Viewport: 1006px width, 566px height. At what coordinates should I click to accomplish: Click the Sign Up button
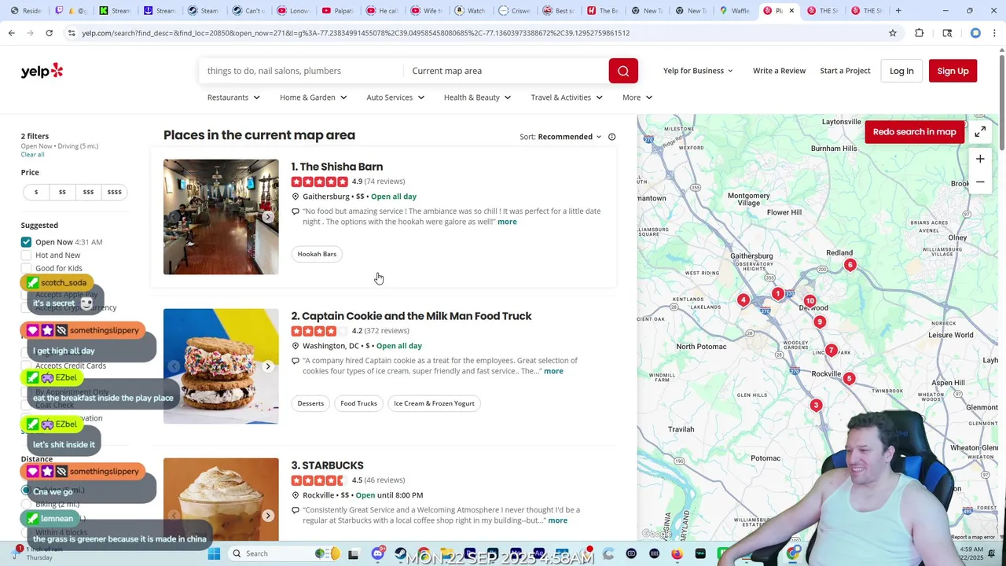[x=953, y=71]
